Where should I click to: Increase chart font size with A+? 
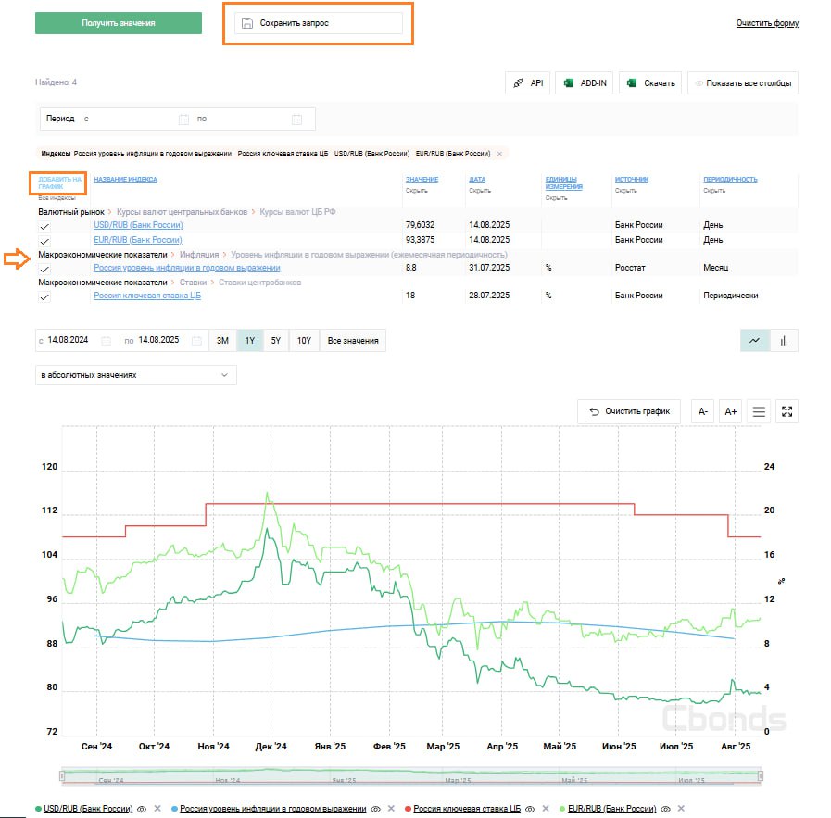click(731, 411)
